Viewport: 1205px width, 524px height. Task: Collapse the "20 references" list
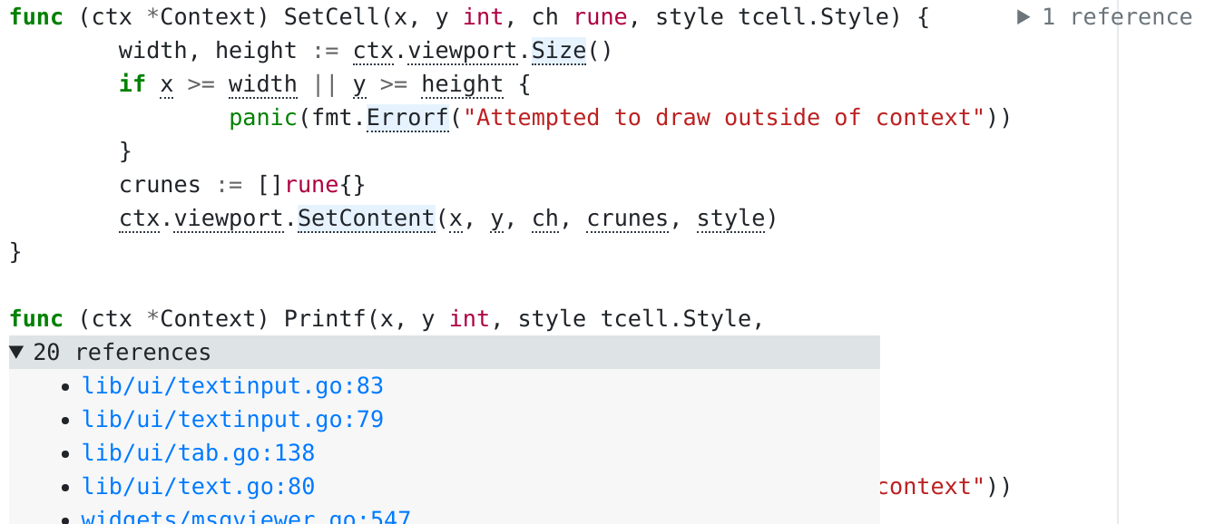point(19,353)
